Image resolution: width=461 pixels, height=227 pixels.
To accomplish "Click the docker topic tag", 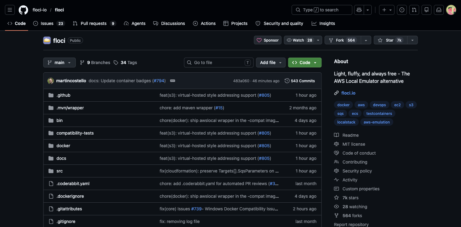I will [343, 105].
